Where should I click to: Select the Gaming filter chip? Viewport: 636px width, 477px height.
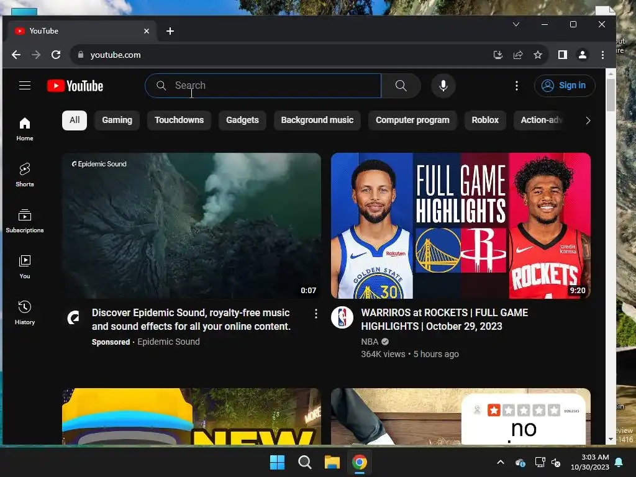click(x=117, y=120)
